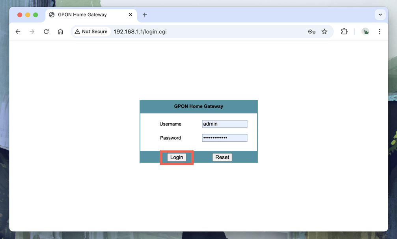Bookmark this page with the star icon
The width and height of the screenshot is (397, 239).
324,31
